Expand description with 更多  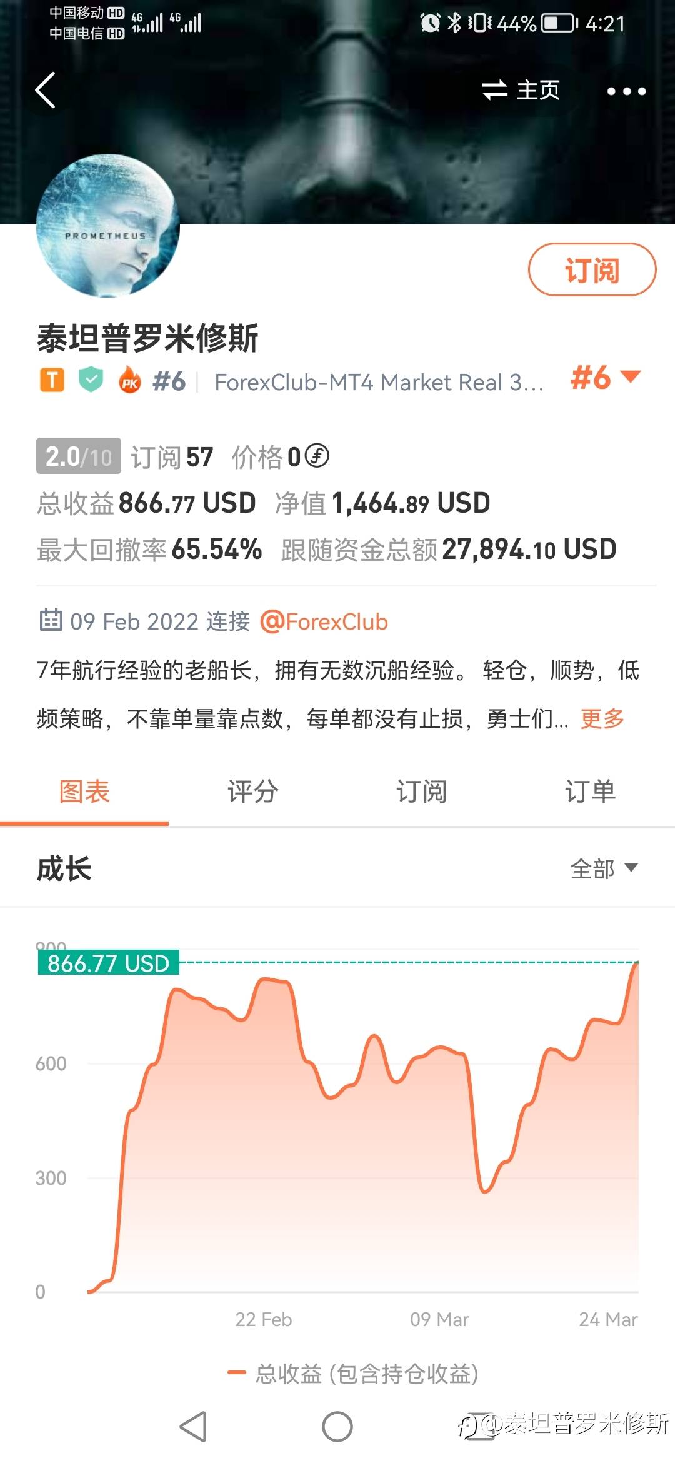coord(602,718)
